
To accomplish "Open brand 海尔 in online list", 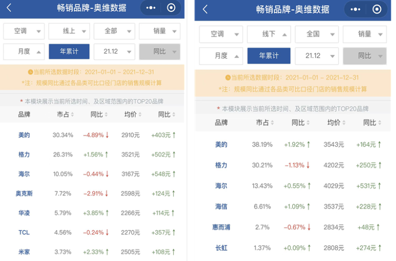I will [24, 174].
